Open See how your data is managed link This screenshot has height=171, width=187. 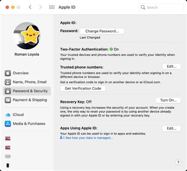point(89,138)
